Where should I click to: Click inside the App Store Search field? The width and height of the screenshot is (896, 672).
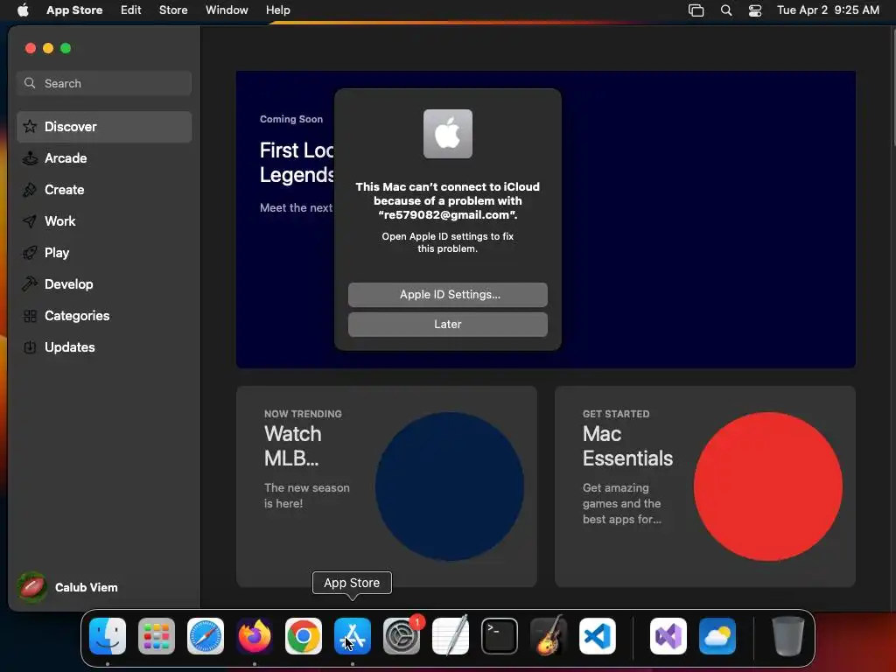click(x=104, y=83)
